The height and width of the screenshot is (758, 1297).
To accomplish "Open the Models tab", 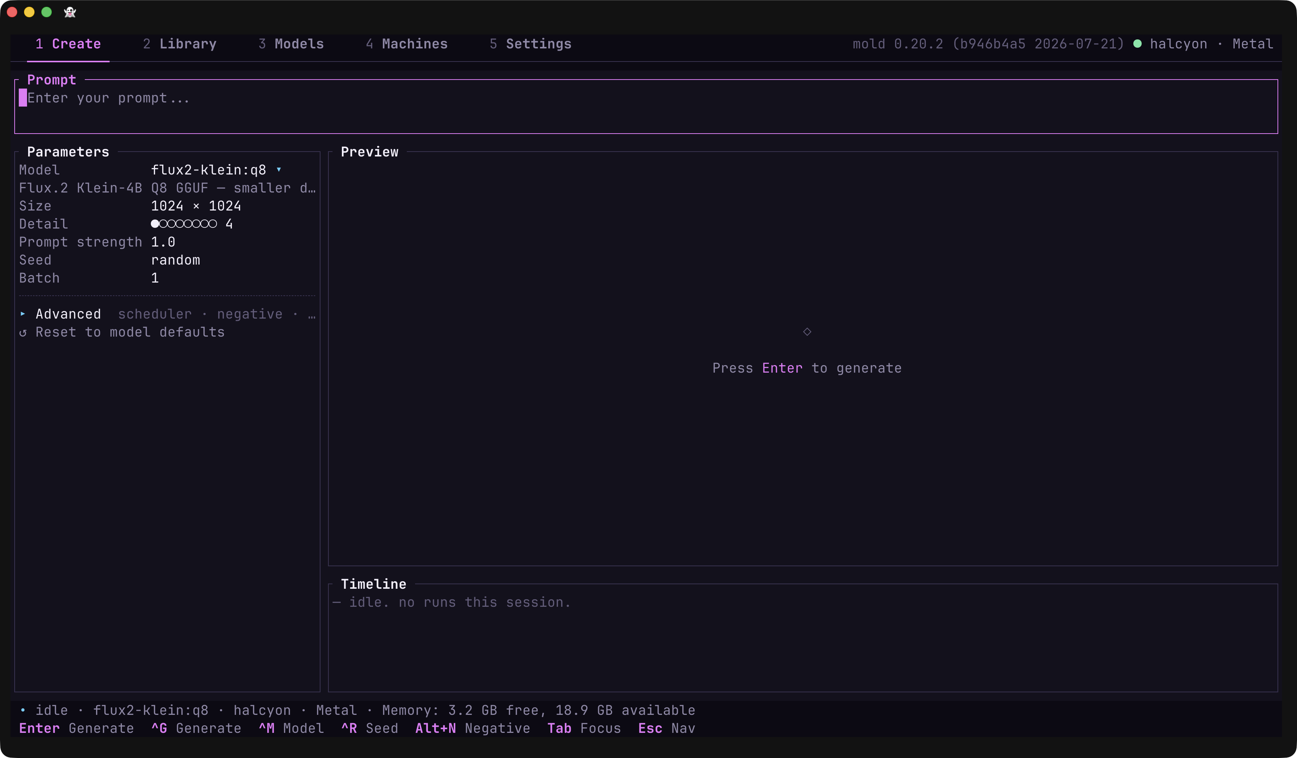I will coord(291,44).
